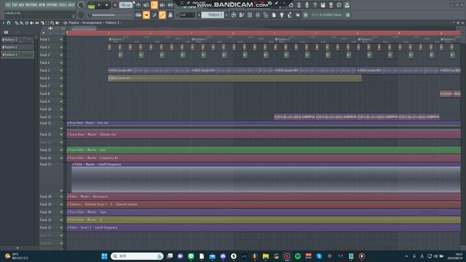Click the Play transport button
The height and width of the screenshot is (262, 466).
tap(99, 5)
